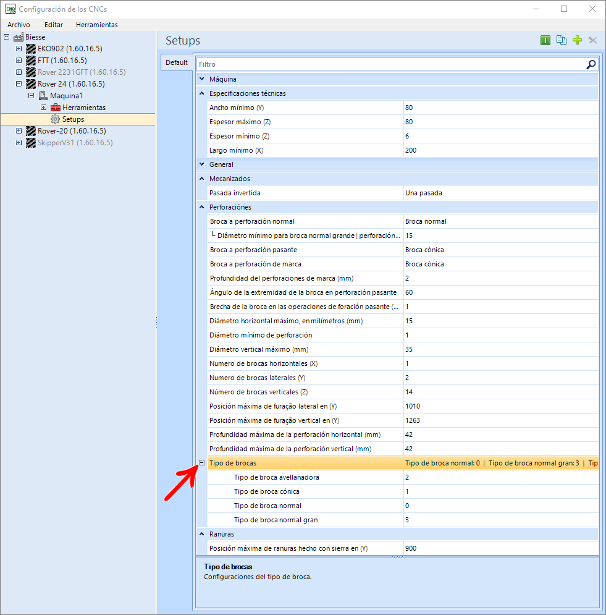Edit Número de brocas verticales value 14
Image resolution: width=606 pixels, height=615 pixels.
501,392
